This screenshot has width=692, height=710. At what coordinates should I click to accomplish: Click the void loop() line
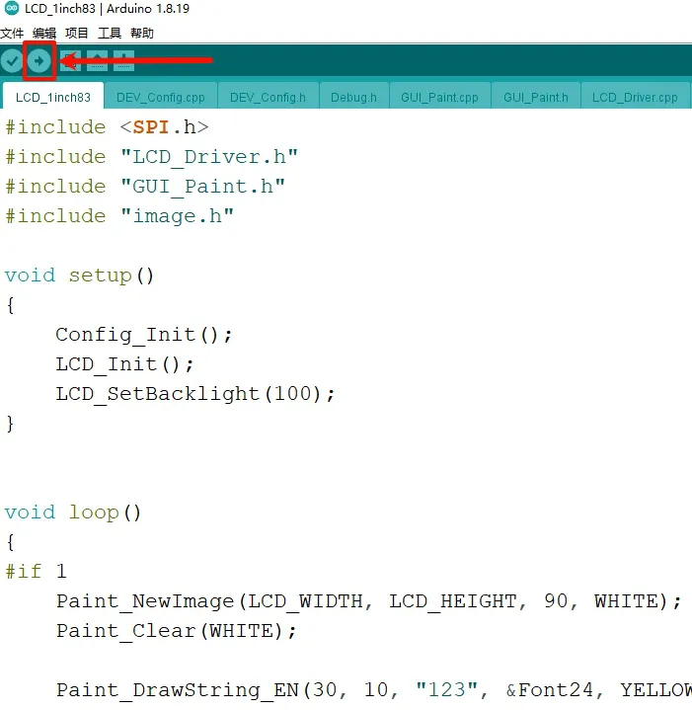pyautogui.click(x=73, y=513)
